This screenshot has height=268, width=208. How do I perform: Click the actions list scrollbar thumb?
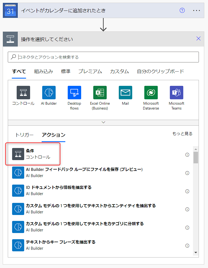pyautogui.click(x=196, y=158)
